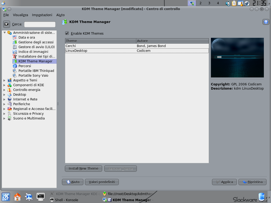Expand the Controllo energia category
The image size is (271, 203).
[4, 90]
